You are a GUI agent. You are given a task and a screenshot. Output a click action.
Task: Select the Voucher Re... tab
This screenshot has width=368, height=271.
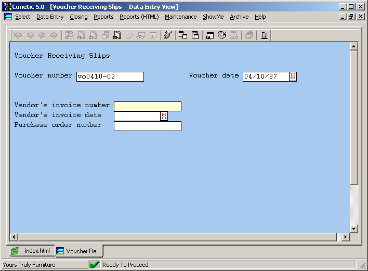[x=79, y=251]
